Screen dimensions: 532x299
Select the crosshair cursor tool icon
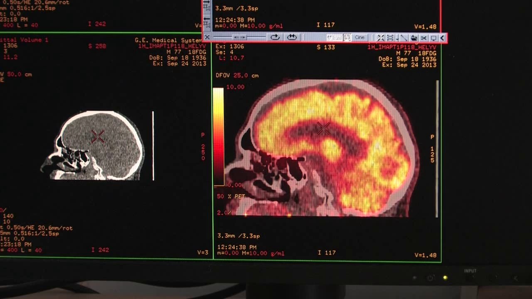point(381,38)
